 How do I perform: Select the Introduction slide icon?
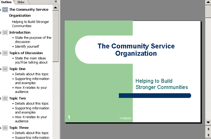(5, 32)
